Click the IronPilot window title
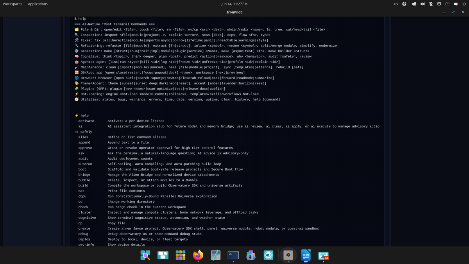Screen dimensions: 469x264 point(234,12)
